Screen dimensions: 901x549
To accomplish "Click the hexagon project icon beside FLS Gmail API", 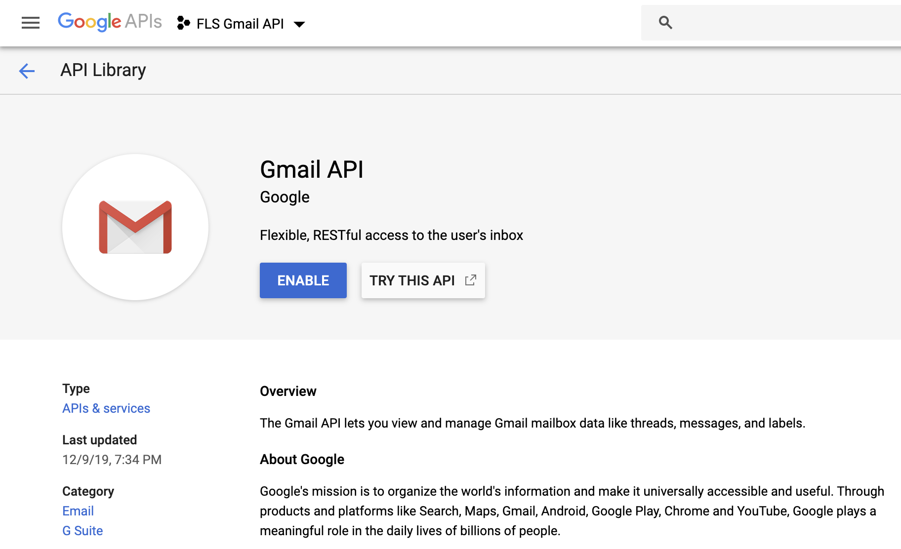I will [x=183, y=23].
